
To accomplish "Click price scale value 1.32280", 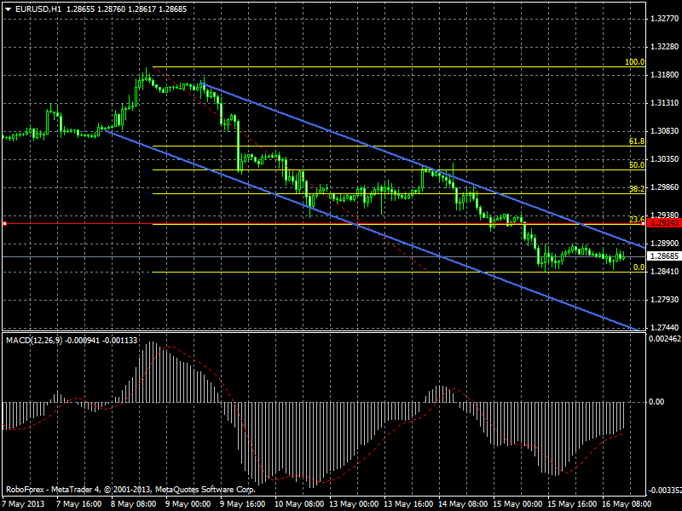I will 665,47.
